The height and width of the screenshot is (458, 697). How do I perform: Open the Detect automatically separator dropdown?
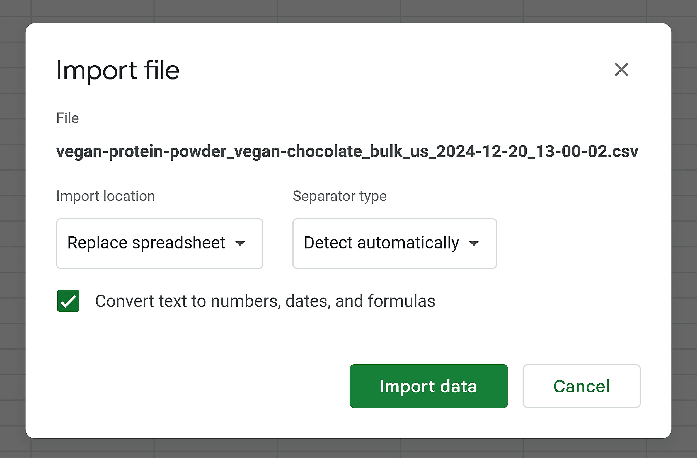tap(395, 243)
